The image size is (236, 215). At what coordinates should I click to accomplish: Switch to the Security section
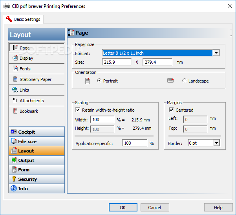tap(37, 179)
